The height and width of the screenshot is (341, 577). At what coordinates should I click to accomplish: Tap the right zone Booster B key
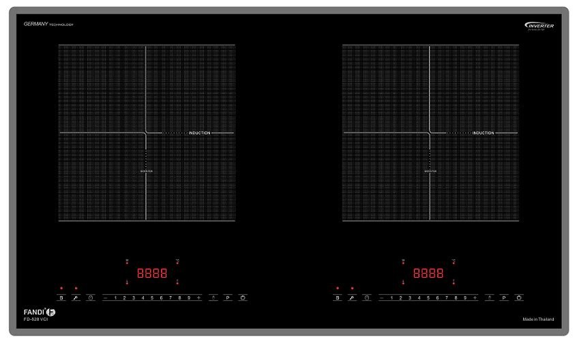point(338,297)
